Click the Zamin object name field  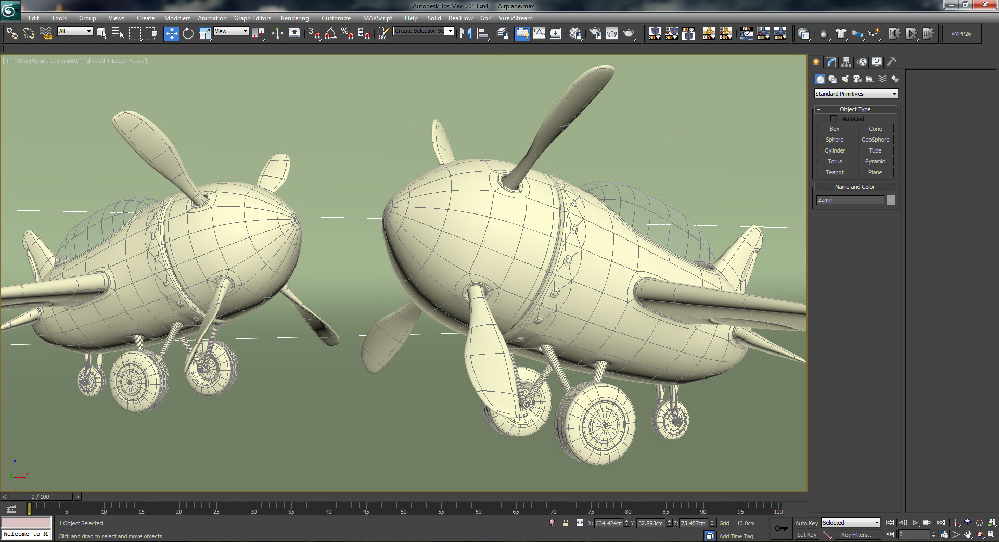click(x=850, y=200)
